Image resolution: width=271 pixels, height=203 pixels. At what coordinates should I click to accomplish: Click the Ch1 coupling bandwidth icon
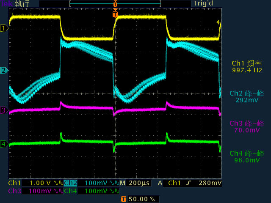pos(58,183)
